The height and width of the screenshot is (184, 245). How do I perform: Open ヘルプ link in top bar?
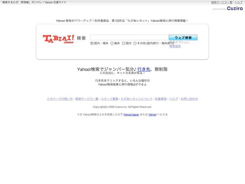(x=239, y=2)
